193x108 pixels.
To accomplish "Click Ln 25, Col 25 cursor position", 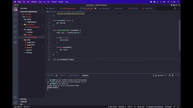I will pos(112,107).
